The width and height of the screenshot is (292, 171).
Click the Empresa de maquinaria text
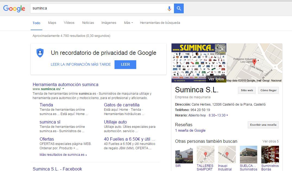tap(193, 97)
